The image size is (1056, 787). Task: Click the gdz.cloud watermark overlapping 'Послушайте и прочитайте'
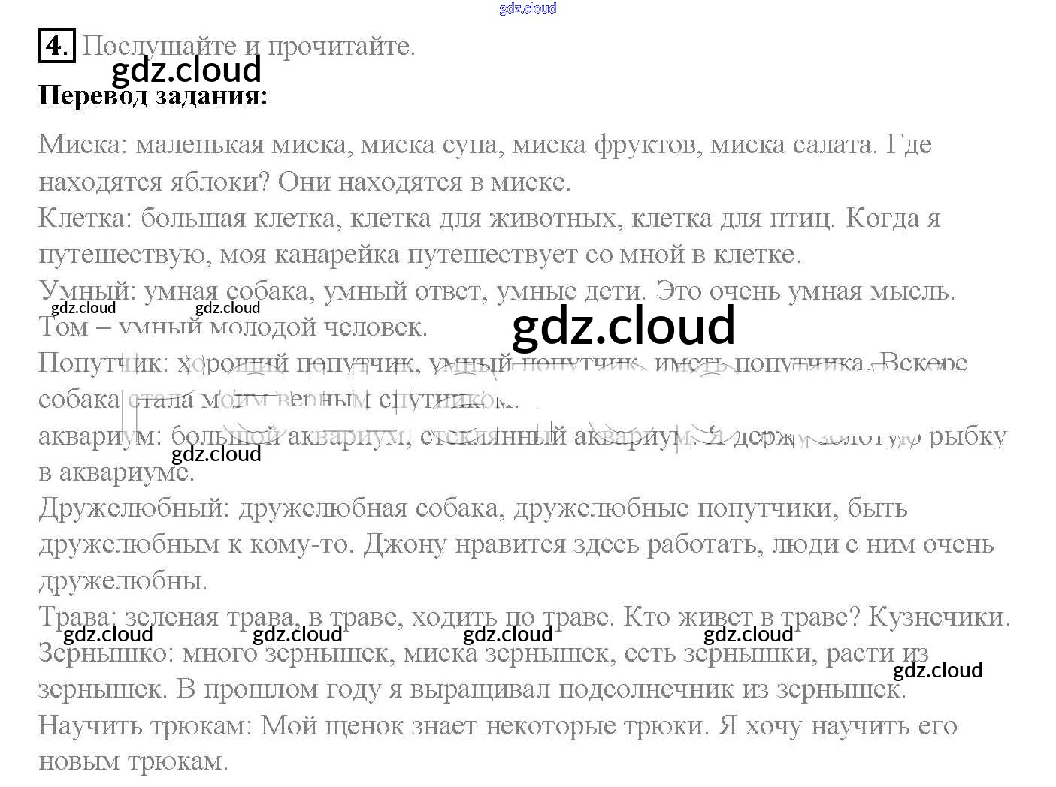click(186, 70)
